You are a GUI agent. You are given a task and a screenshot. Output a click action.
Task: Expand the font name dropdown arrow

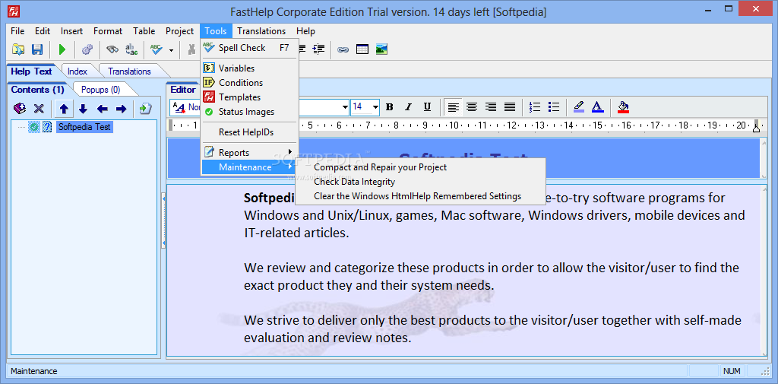coord(345,107)
